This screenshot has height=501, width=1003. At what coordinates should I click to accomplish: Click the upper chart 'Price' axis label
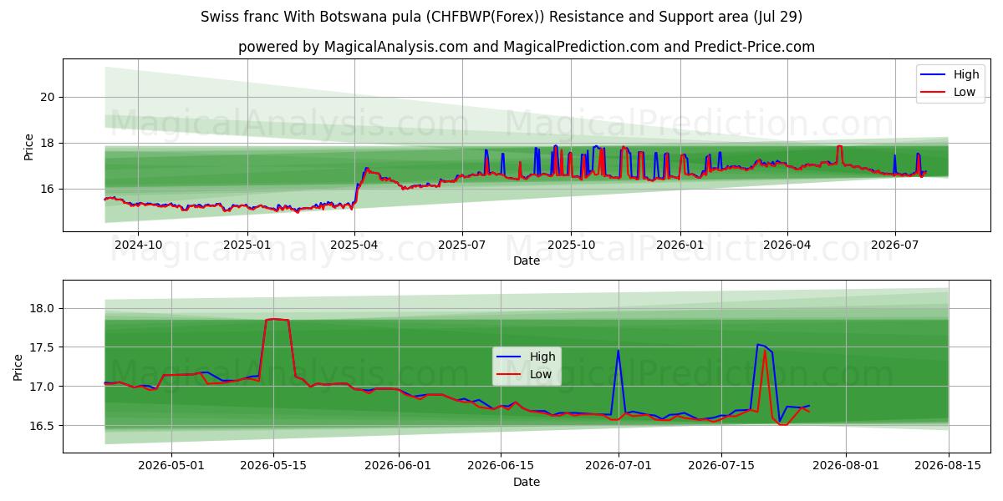coord(29,146)
